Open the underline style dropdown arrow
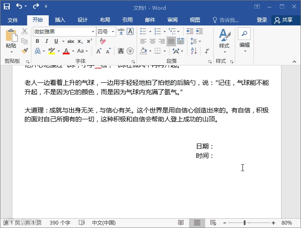 coord(63,41)
